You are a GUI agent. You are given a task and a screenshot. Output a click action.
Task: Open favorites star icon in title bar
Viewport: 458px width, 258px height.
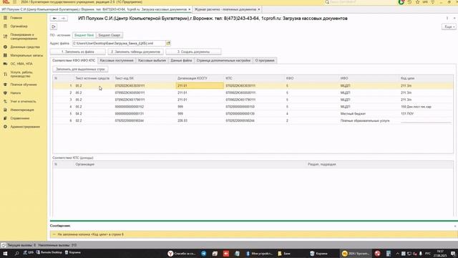click(418, 2)
